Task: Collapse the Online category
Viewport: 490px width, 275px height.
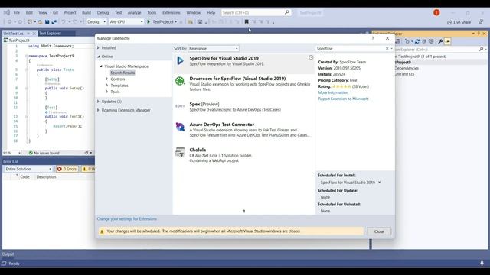Action: [x=99, y=57]
